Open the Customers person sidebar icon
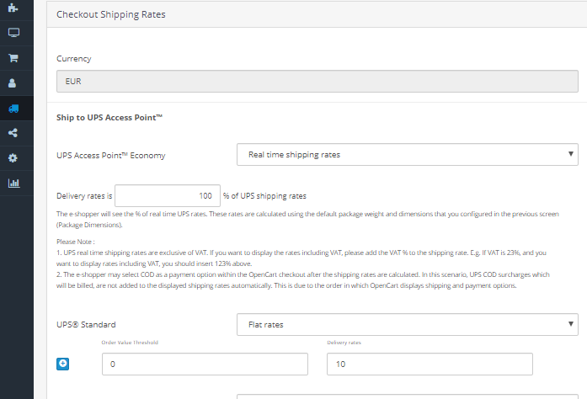 click(13, 83)
